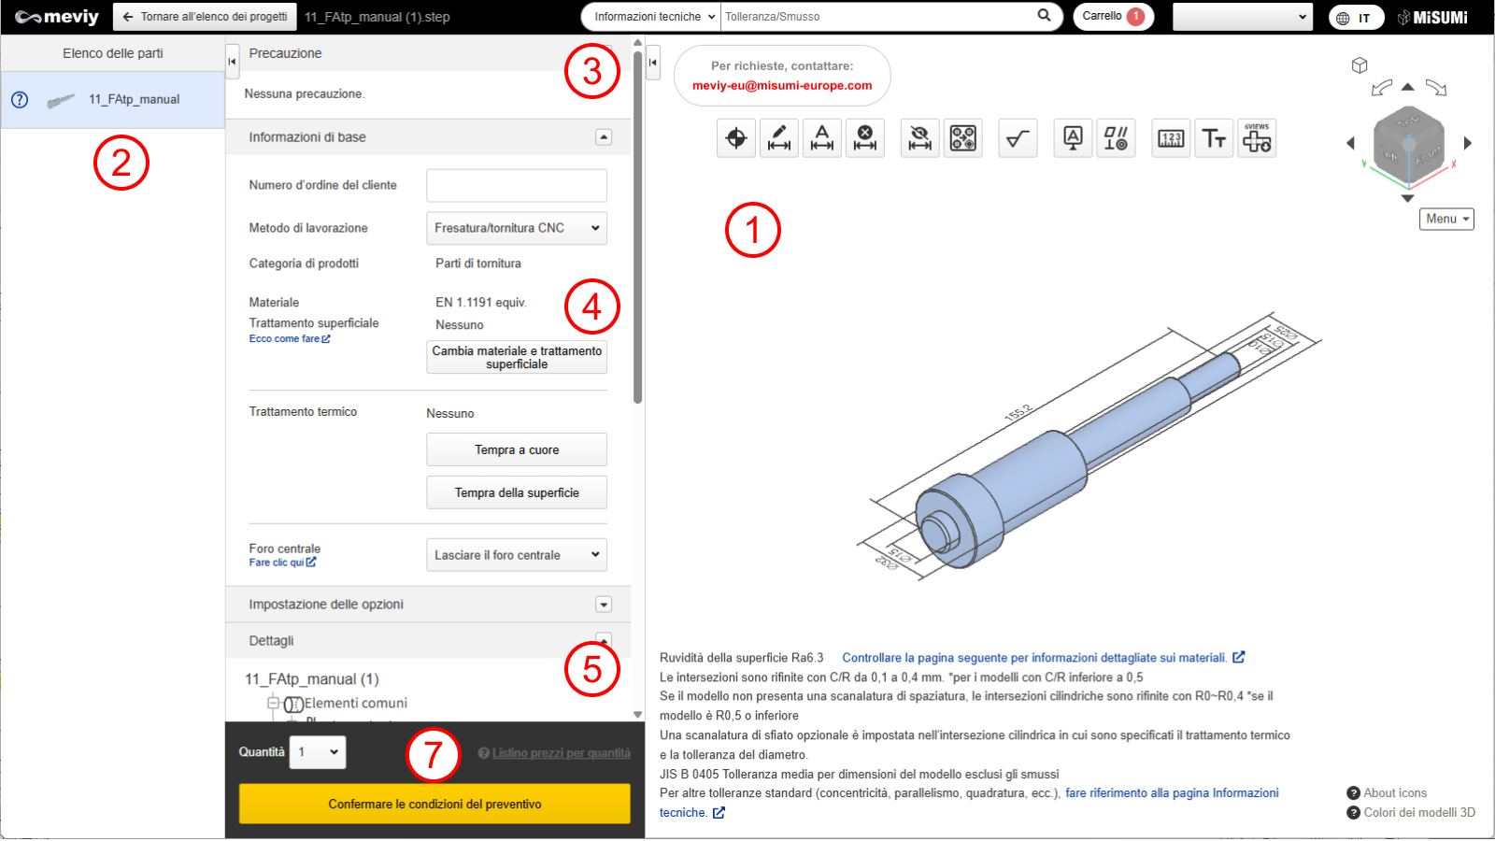Click the isometric home cube icon
Screen dimensions: 1495x841
tap(1360, 65)
